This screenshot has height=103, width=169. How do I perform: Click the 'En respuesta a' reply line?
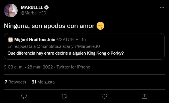[54, 46]
